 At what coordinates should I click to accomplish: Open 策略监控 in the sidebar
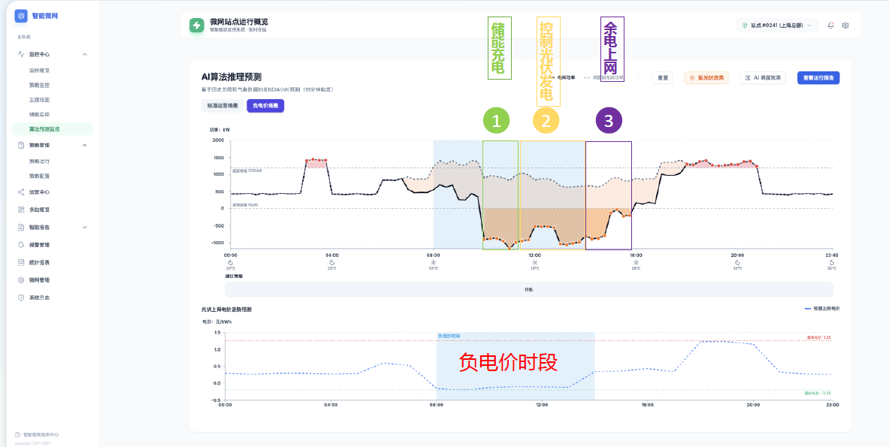tap(40, 85)
